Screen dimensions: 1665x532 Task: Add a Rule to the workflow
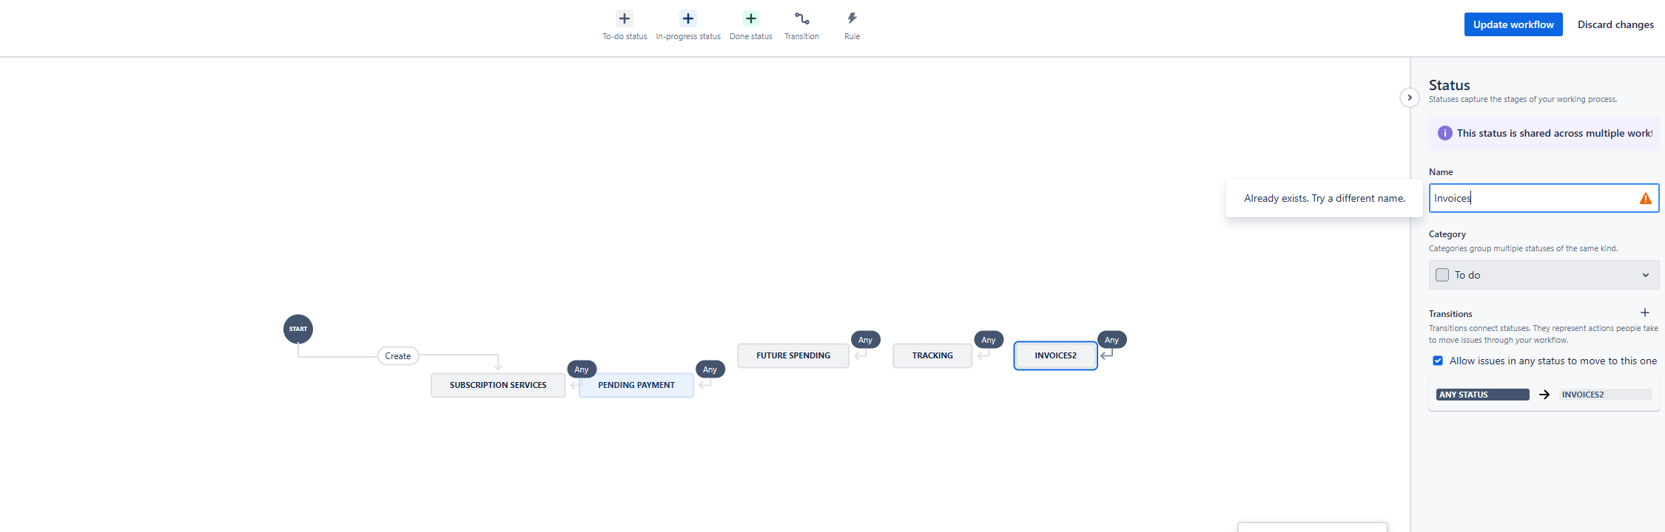pyautogui.click(x=852, y=25)
